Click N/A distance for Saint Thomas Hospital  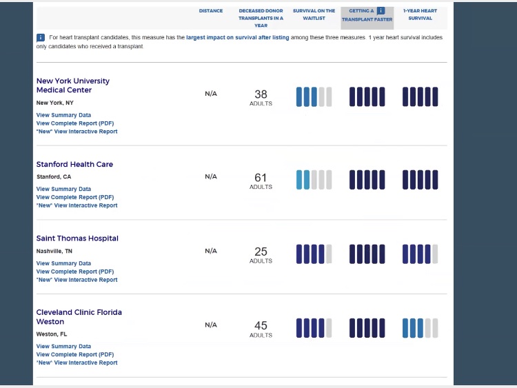pyautogui.click(x=211, y=251)
